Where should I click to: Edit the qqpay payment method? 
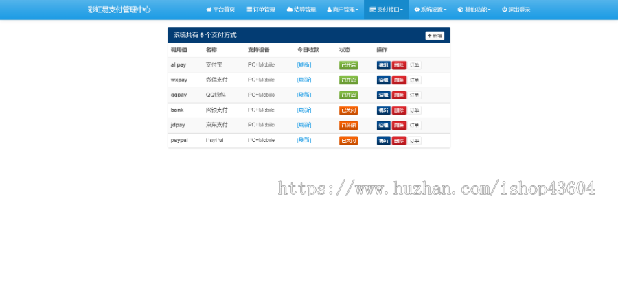pyautogui.click(x=383, y=95)
